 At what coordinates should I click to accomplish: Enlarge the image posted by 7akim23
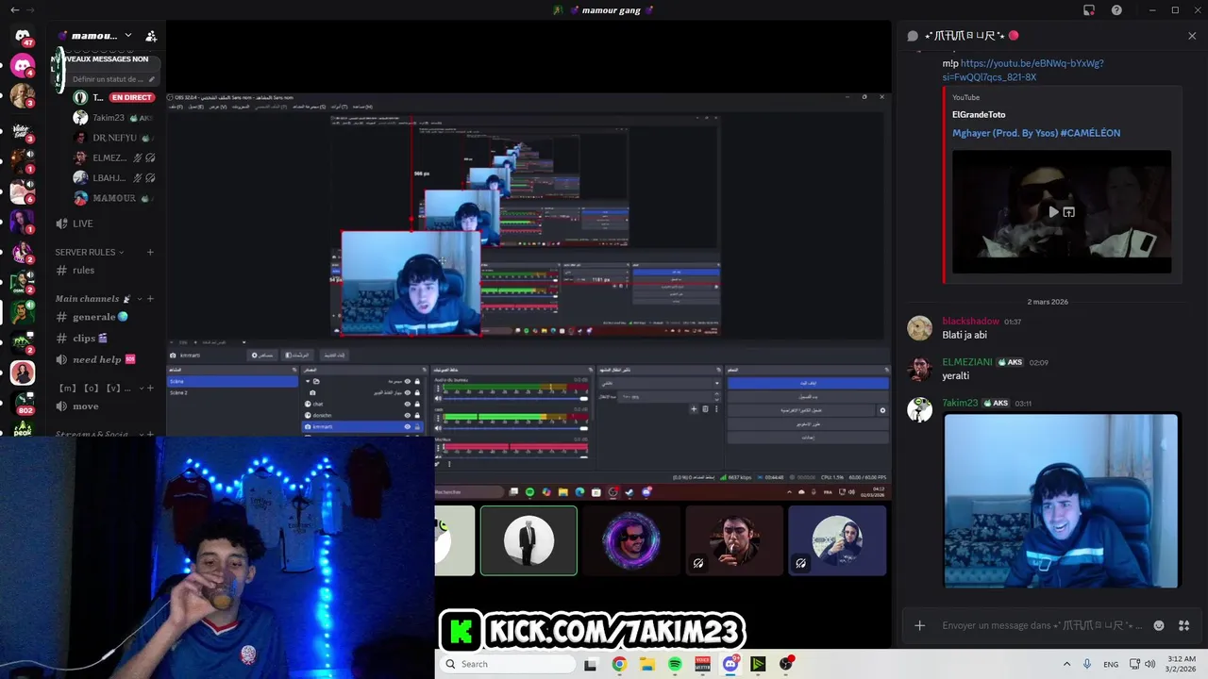(x=1061, y=501)
